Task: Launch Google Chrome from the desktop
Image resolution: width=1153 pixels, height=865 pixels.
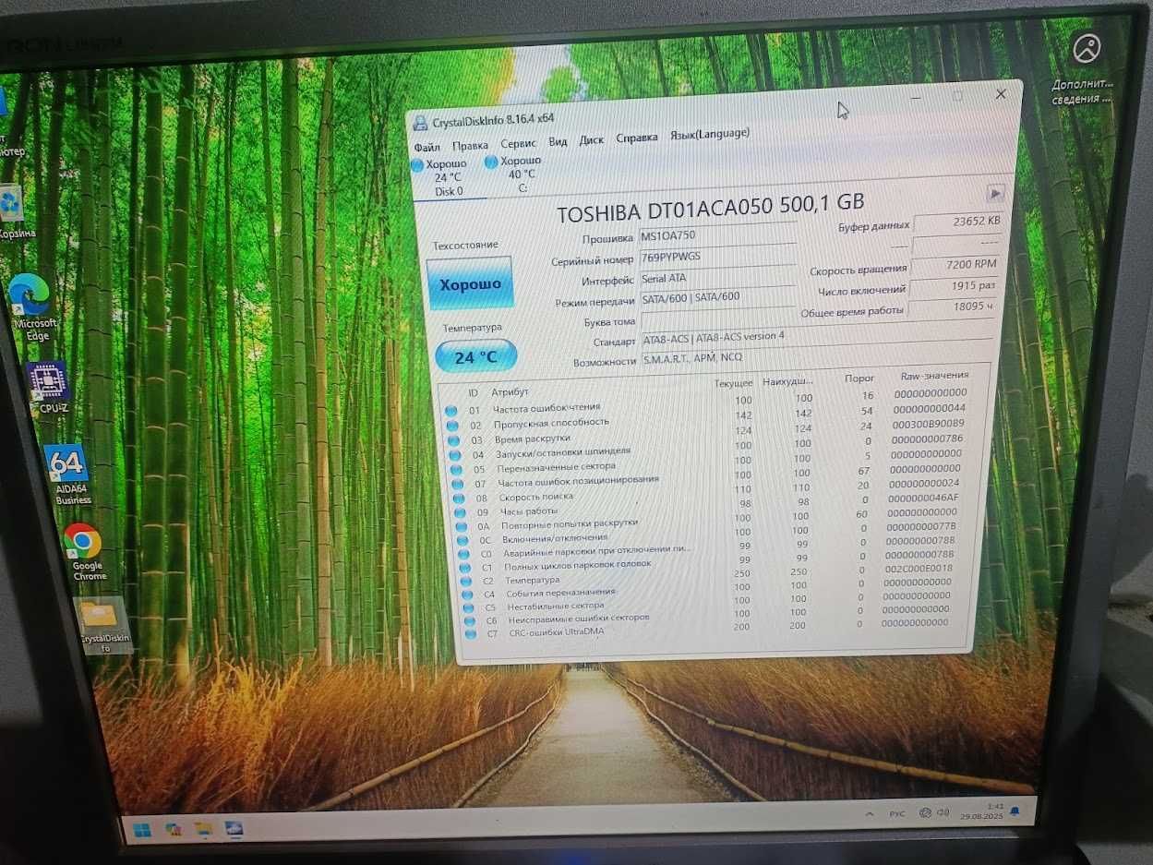Action: (87, 552)
